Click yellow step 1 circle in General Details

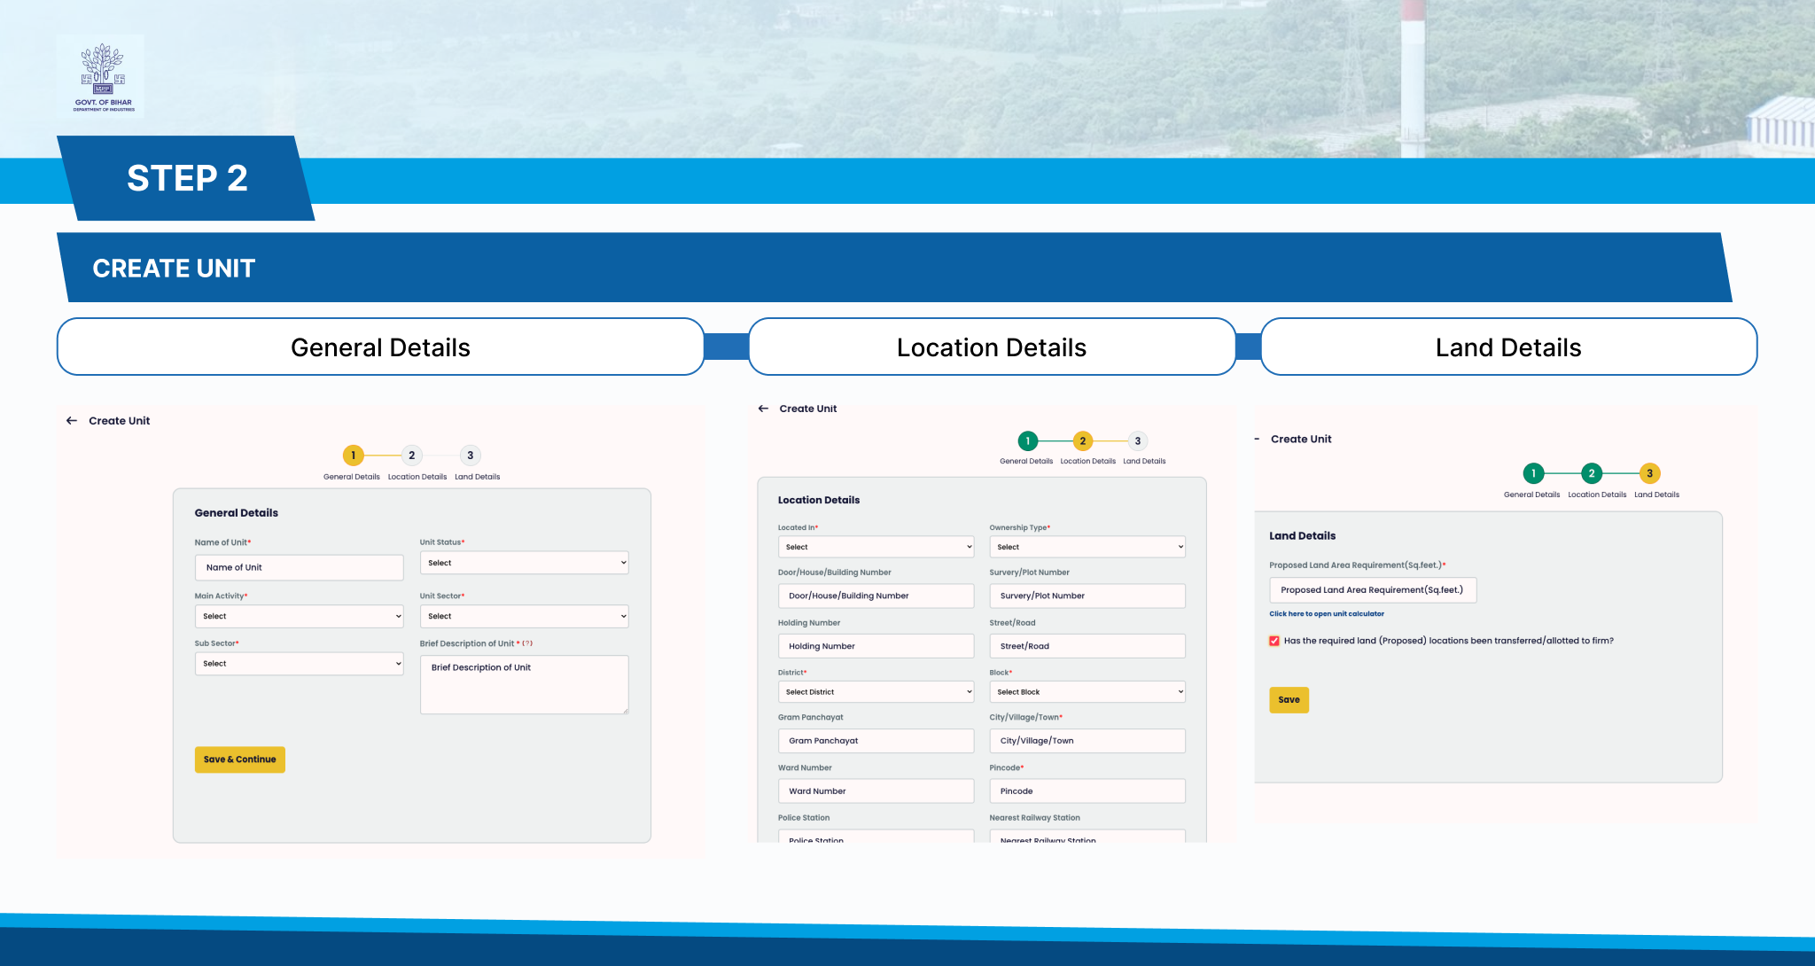353,456
